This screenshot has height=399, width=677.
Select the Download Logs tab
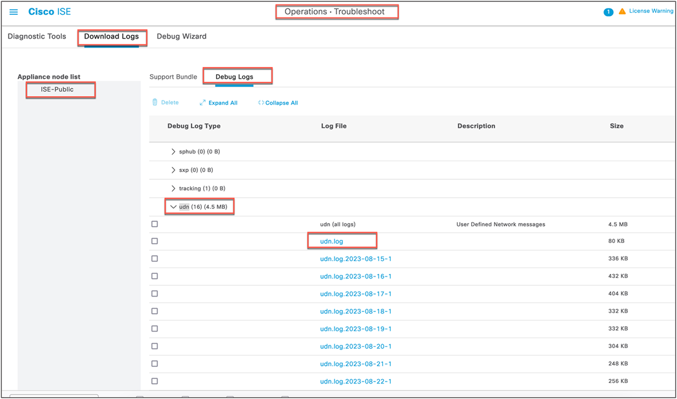tap(112, 36)
